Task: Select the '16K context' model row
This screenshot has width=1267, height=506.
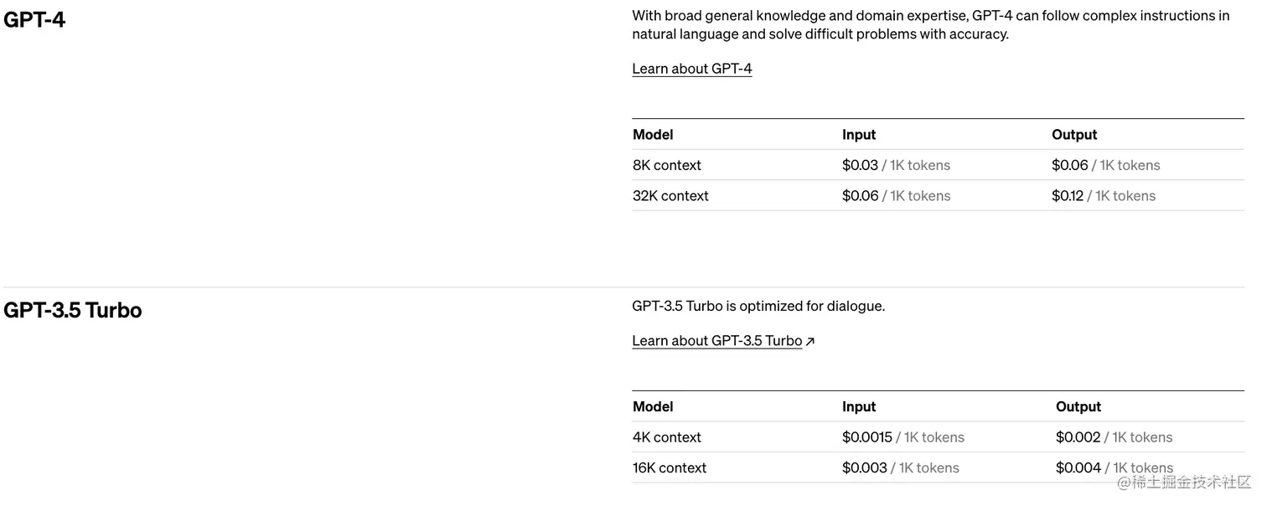Action: click(670, 468)
